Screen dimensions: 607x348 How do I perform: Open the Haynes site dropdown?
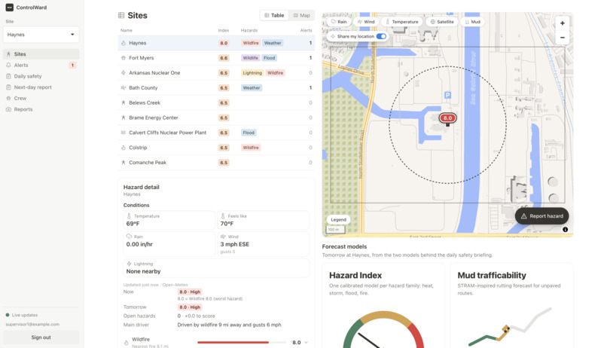(x=41, y=35)
